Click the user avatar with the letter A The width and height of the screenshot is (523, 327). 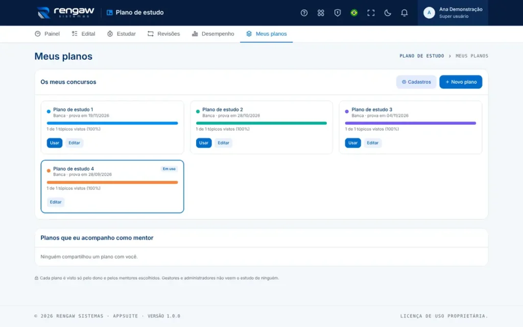point(429,13)
